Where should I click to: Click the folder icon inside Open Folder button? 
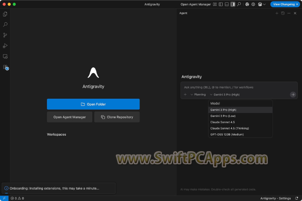point(83,104)
